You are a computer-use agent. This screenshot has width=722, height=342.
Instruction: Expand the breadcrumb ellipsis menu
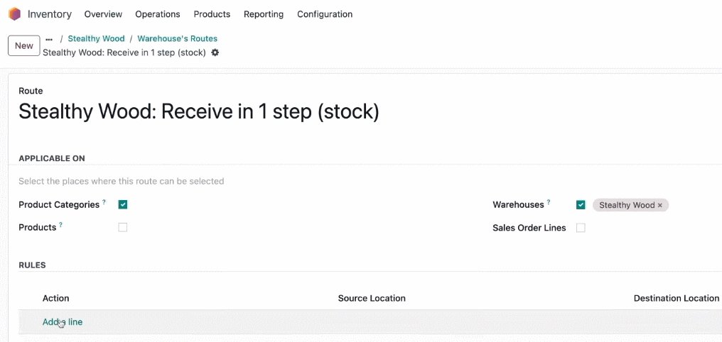(49, 39)
